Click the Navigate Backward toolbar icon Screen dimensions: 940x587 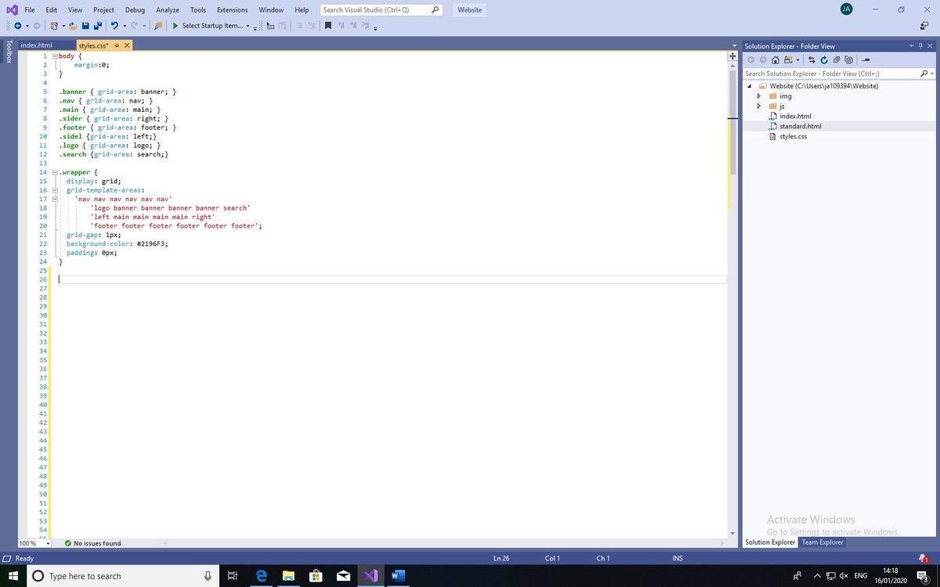pyautogui.click(x=17, y=26)
